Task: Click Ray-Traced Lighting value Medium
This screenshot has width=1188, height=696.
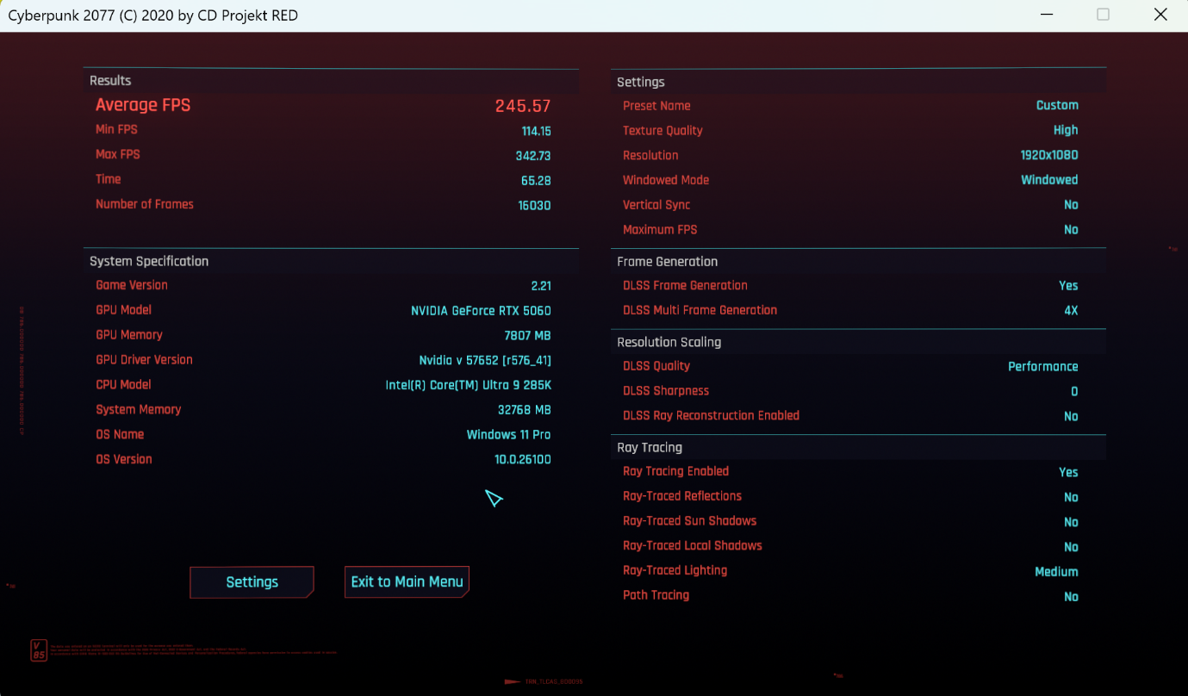Action: (1056, 572)
